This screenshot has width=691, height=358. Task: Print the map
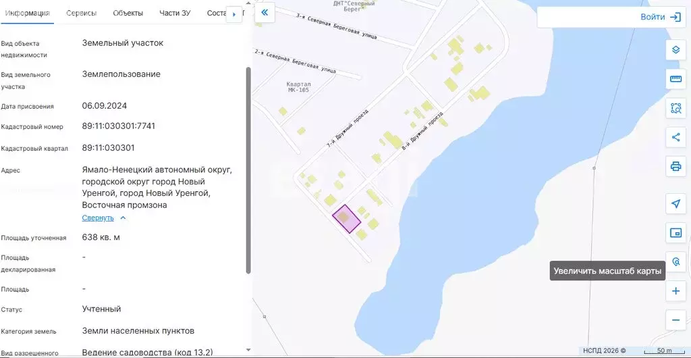[x=675, y=166]
